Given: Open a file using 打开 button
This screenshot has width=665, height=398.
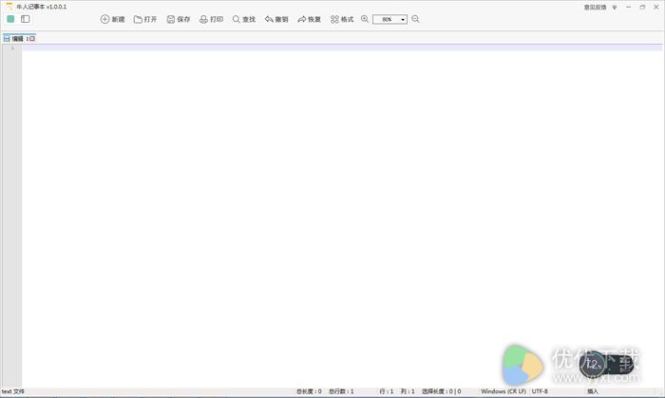Looking at the screenshot, I should tap(145, 19).
